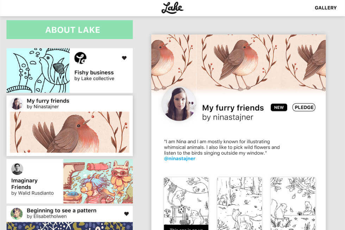Open the fox in forest coloring page
This screenshot has width=345, height=230.
[x=240, y=204]
